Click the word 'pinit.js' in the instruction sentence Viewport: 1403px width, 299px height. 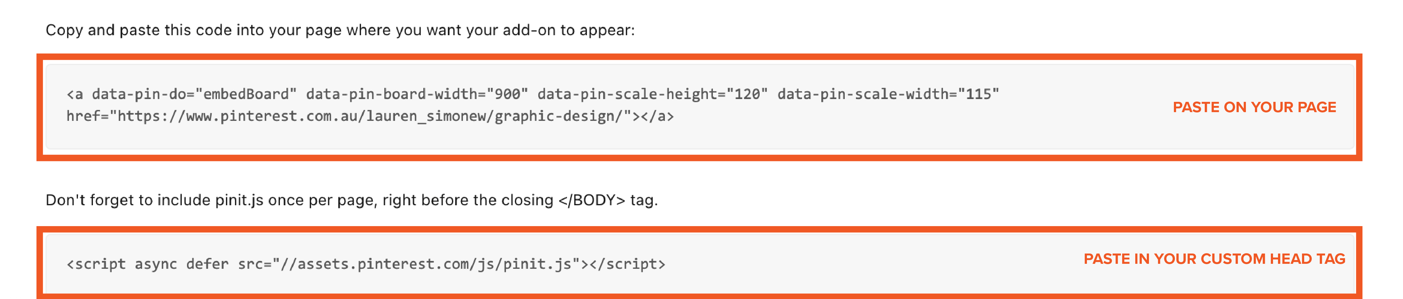click(x=239, y=200)
